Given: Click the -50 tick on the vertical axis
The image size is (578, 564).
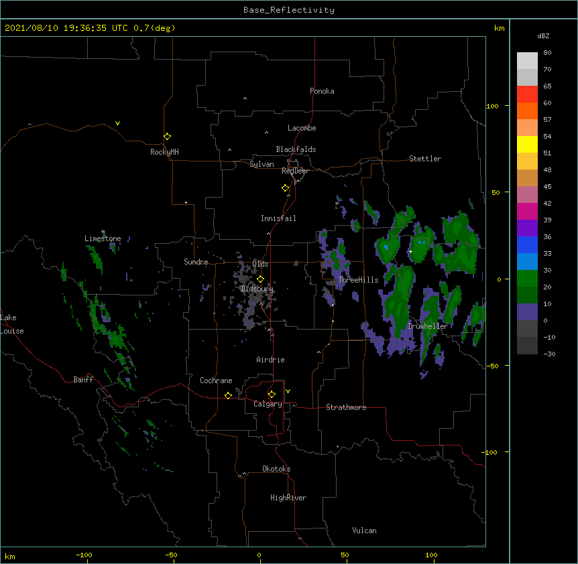Looking at the screenshot, I should click(x=494, y=366).
